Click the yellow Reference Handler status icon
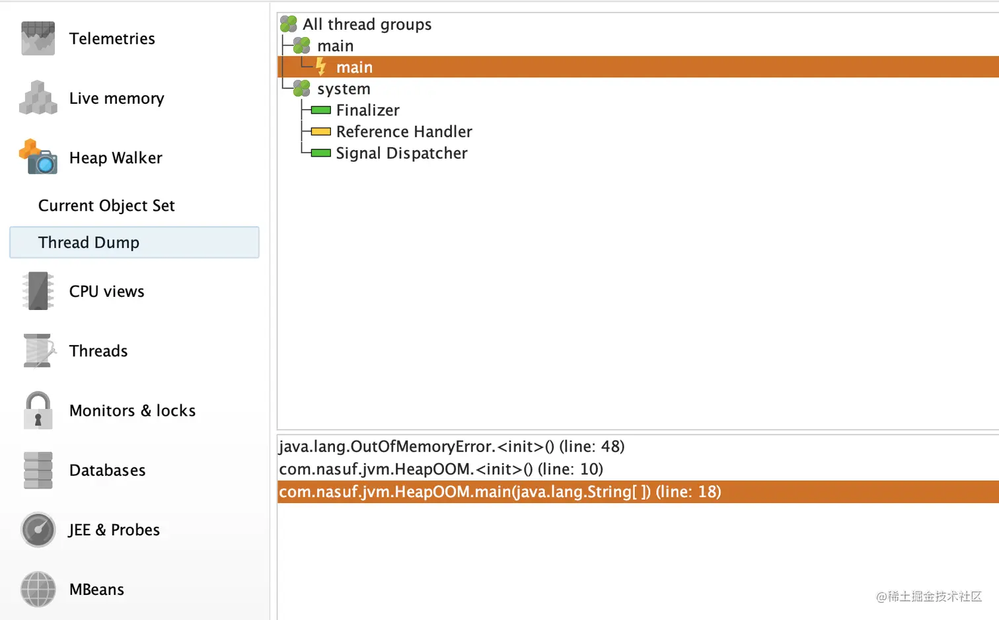This screenshot has height=620, width=999. 321,132
